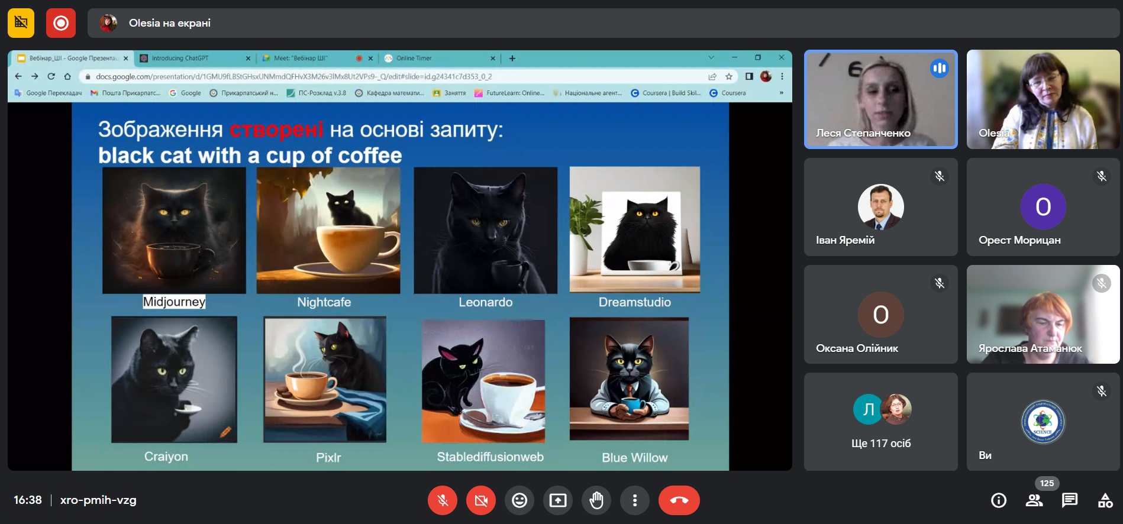The image size is (1123, 524).
Task: Select the Леся Степанченко video tile
Action: pyautogui.click(x=880, y=99)
